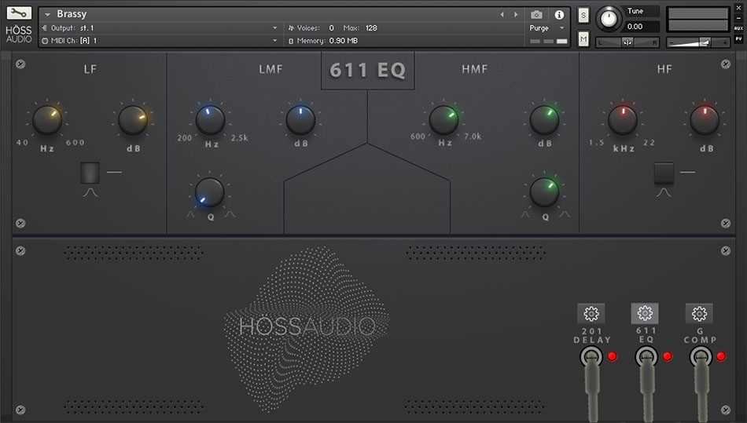Toggle the 201 Delay red power LED
The image size is (747, 423).
point(613,356)
